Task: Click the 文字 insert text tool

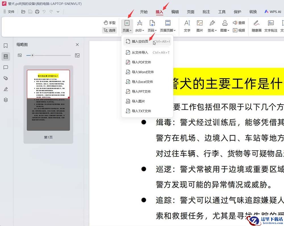Action: 187,26
